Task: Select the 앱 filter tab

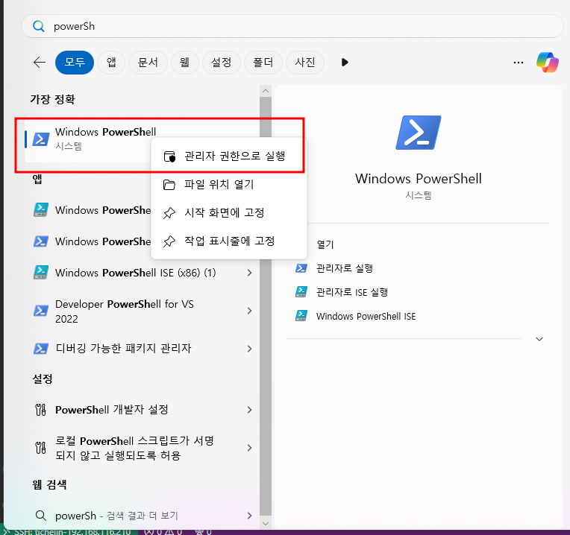Action: [x=111, y=63]
